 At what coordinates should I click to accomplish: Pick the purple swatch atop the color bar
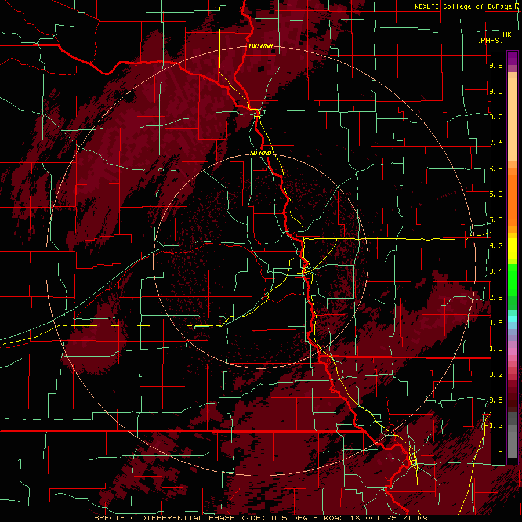click(x=512, y=58)
